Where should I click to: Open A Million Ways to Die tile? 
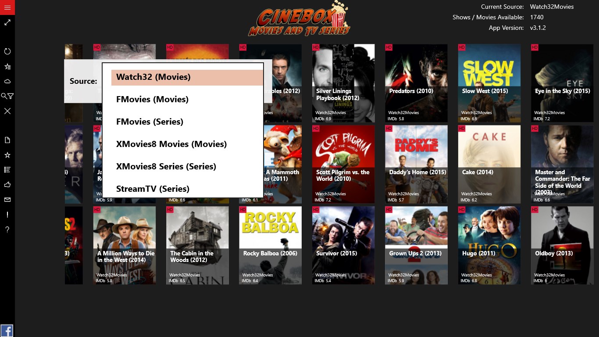pyautogui.click(x=125, y=245)
